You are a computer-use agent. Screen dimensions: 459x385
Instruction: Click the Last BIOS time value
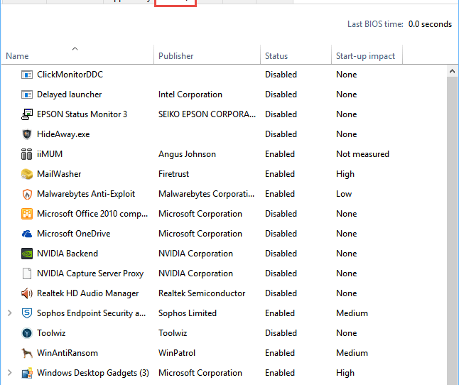click(x=430, y=24)
